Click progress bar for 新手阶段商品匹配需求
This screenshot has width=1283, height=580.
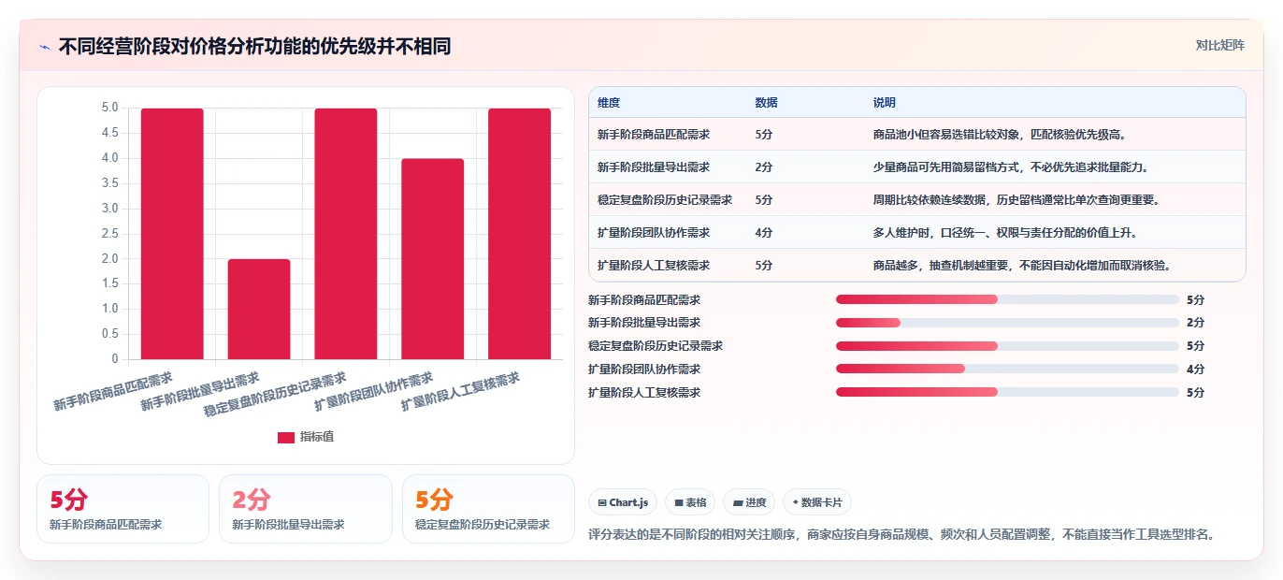point(1007,299)
